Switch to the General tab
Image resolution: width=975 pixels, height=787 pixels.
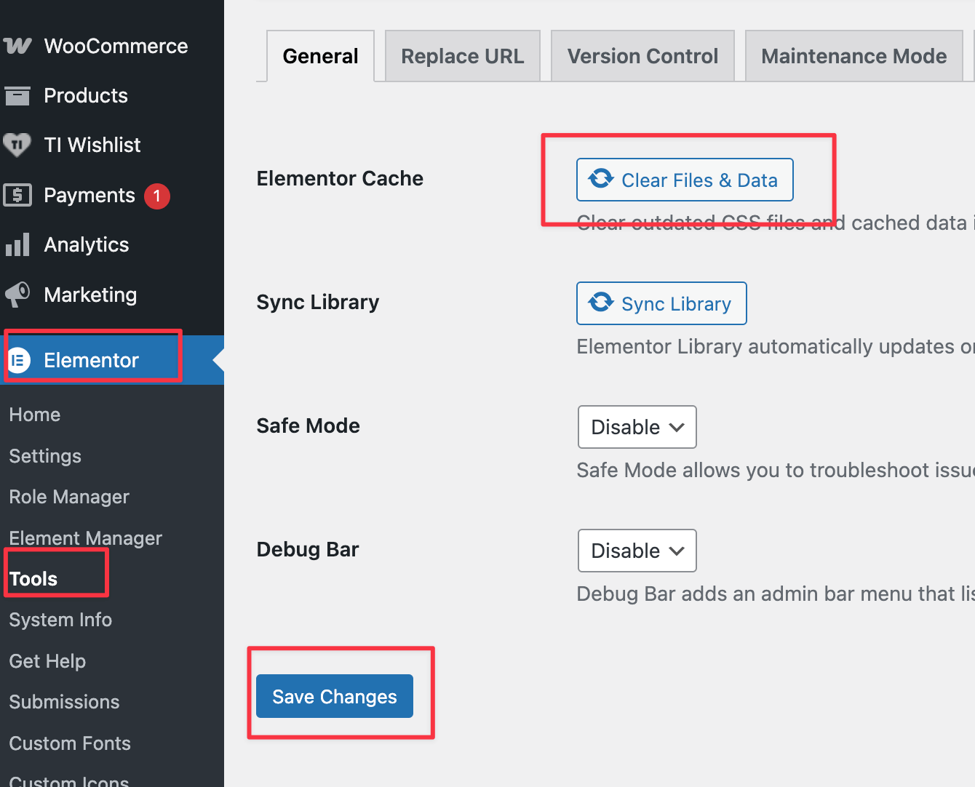[x=320, y=56]
